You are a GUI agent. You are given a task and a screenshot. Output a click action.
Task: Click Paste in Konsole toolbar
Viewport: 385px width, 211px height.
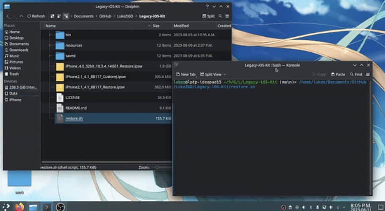[x=337, y=74]
